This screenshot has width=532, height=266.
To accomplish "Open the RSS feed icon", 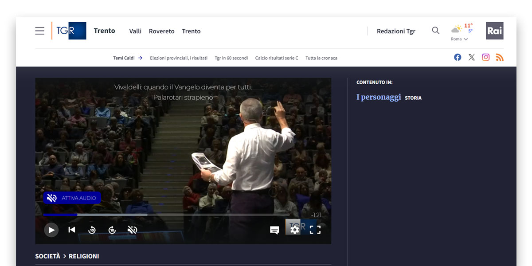I will (x=500, y=57).
